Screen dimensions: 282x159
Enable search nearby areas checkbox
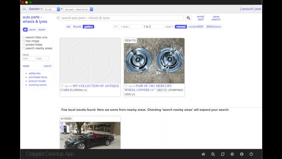click(x=24, y=48)
